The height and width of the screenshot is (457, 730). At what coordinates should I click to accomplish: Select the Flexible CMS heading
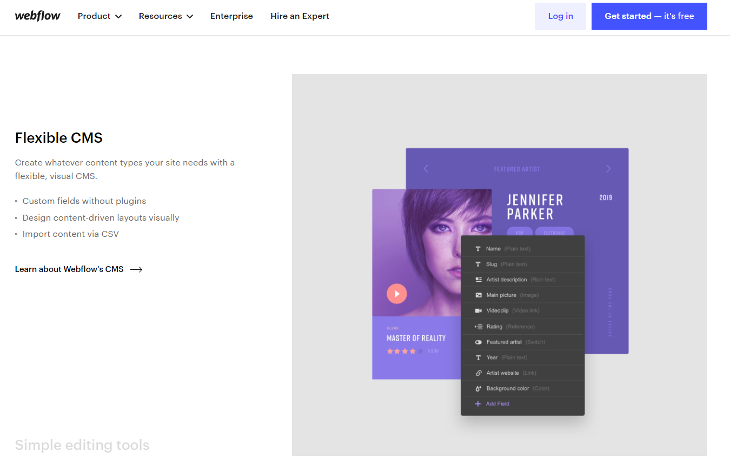pyautogui.click(x=59, y=138)
